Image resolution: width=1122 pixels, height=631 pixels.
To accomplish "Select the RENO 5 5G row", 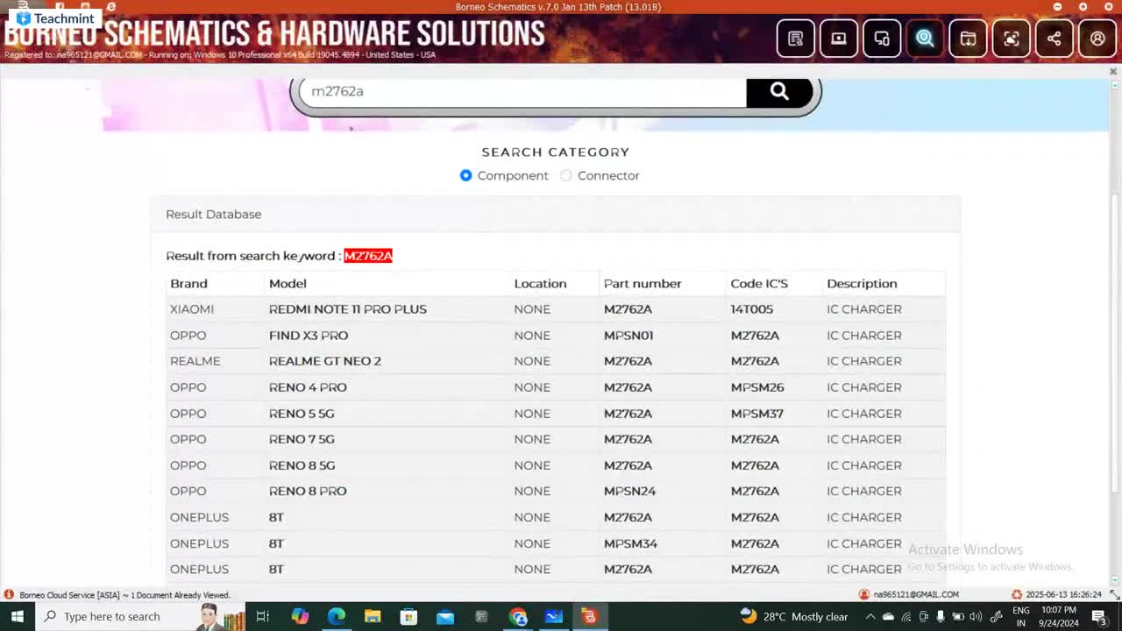I will coord(556,414).
